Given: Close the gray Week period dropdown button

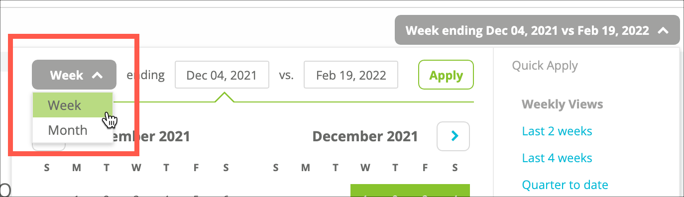Looking at the screenshot, I should click(74, 75).
